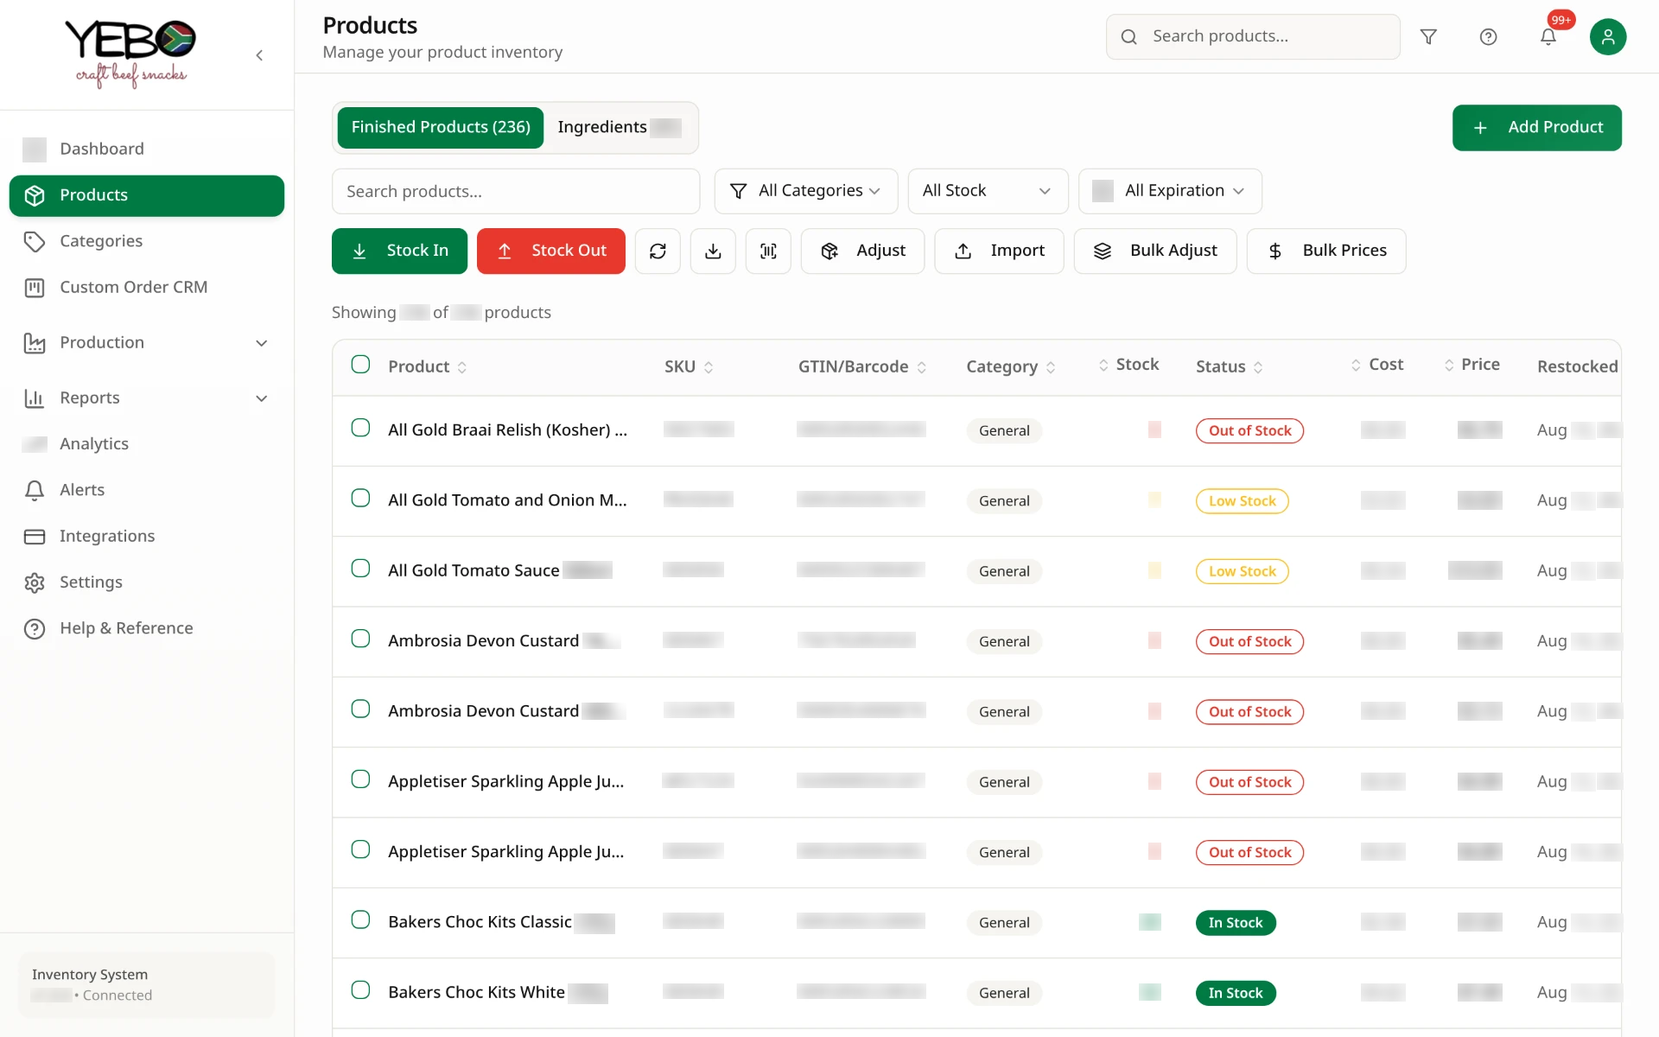Click the download export icon button
This screenshot has height=1037, width=1659.
[x=713, y=251]
